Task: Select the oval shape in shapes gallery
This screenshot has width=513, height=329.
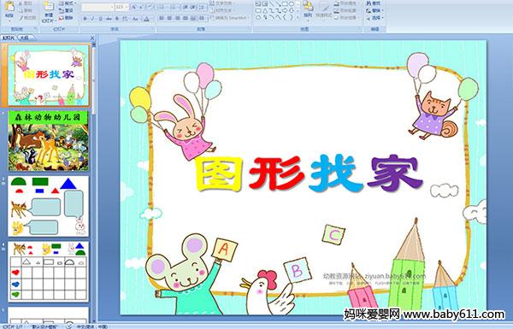Action: (x=292, y=4)
